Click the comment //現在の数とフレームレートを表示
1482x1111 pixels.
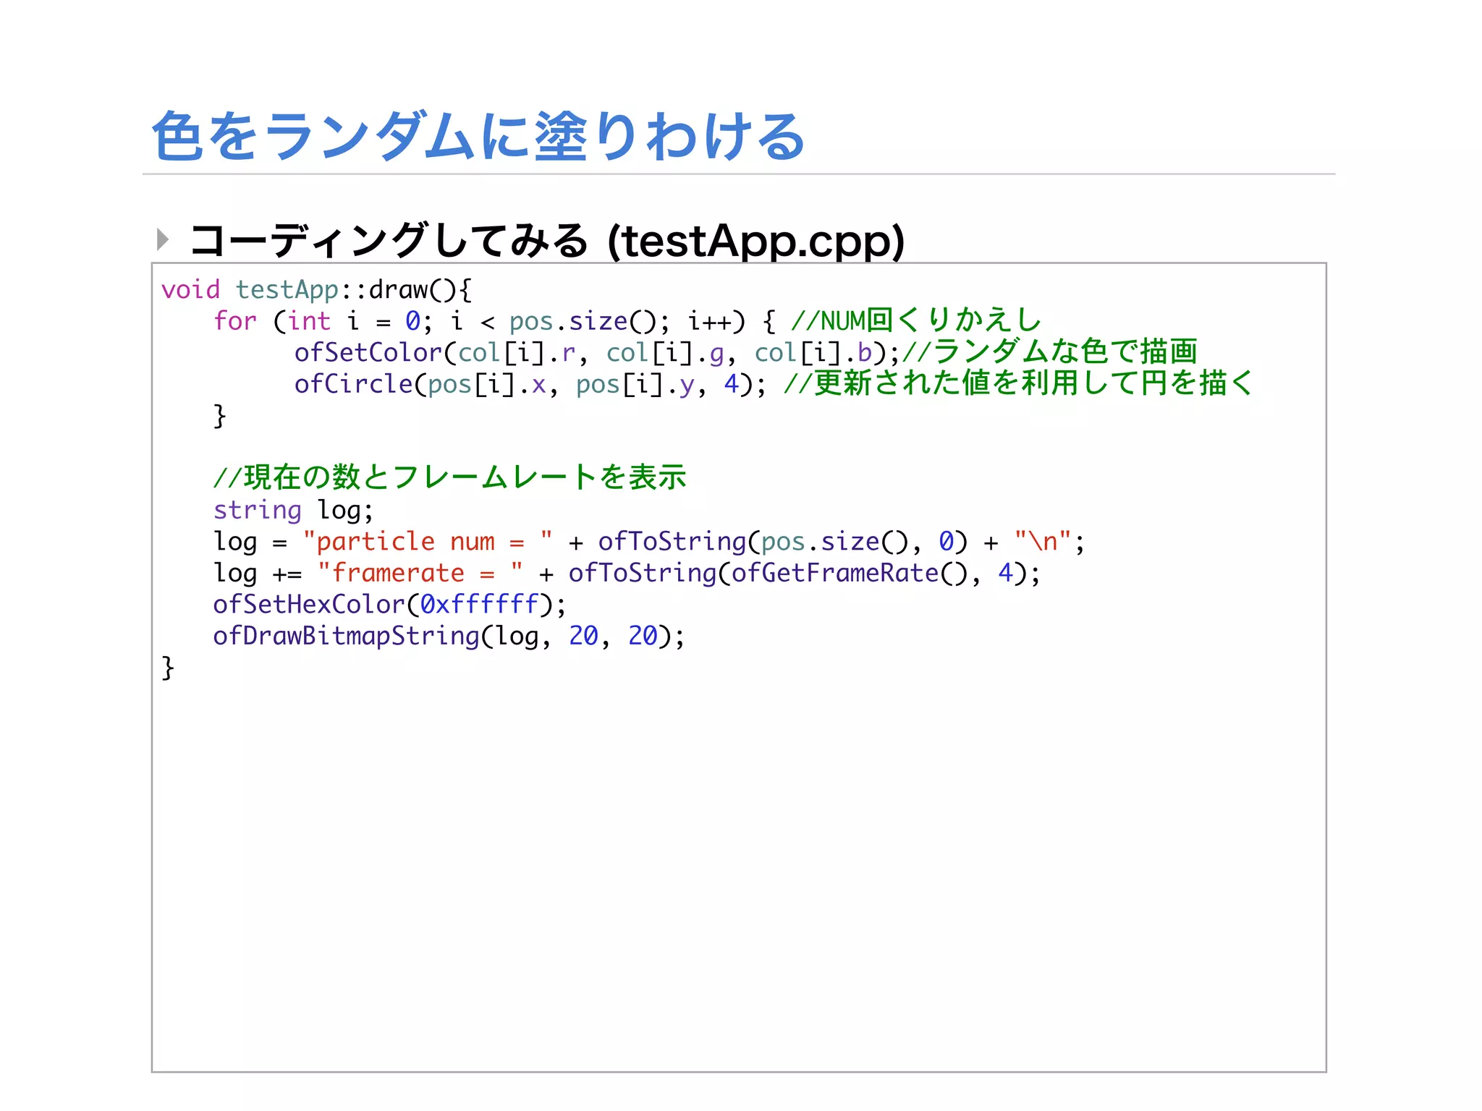tap(449, 477)
